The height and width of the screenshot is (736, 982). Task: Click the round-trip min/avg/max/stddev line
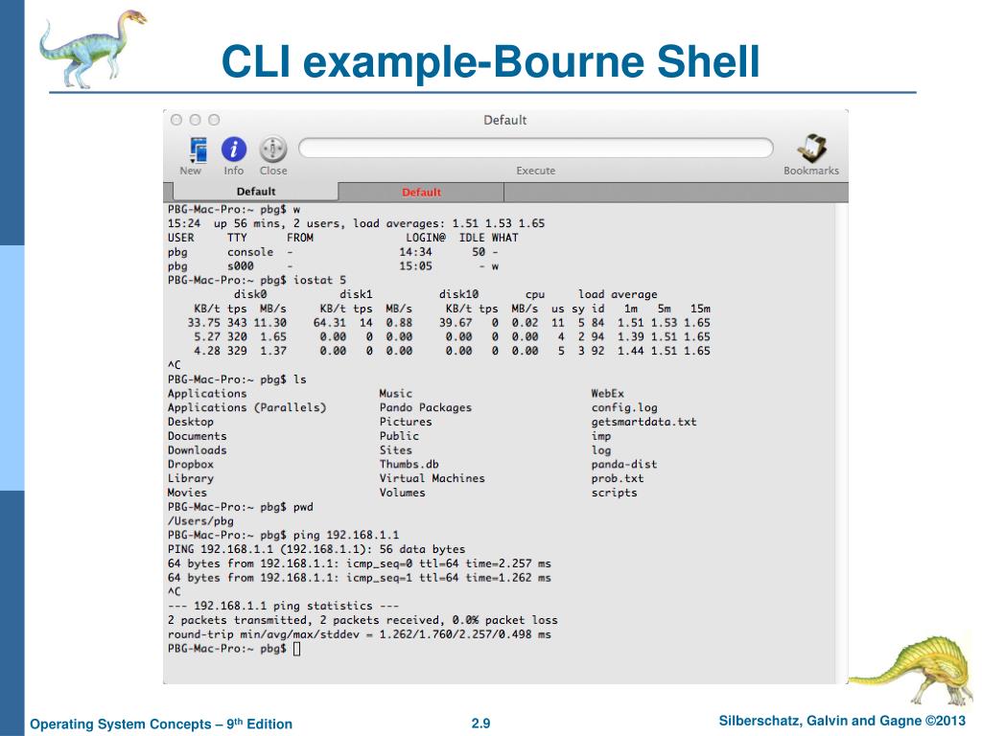coord(360,634)
